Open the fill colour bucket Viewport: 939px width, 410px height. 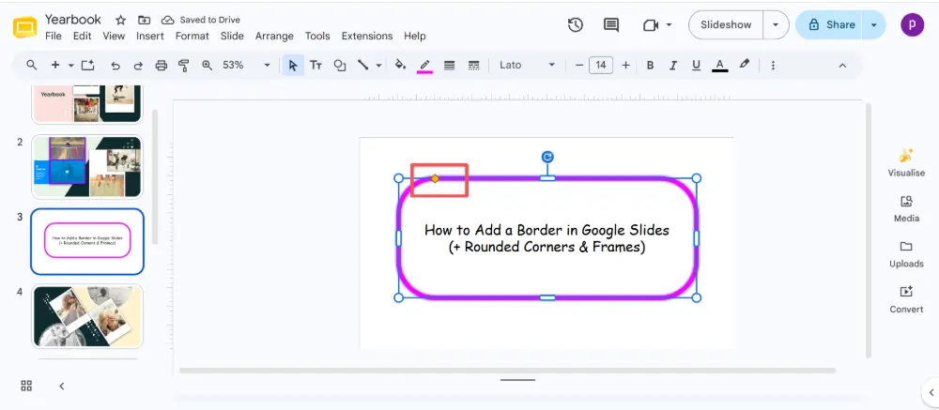coord(400,65)
